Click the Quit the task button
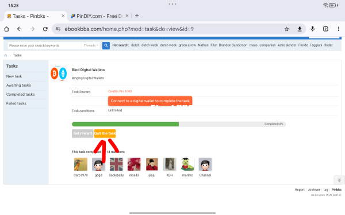The image size is (345, 215). [105, 134]
